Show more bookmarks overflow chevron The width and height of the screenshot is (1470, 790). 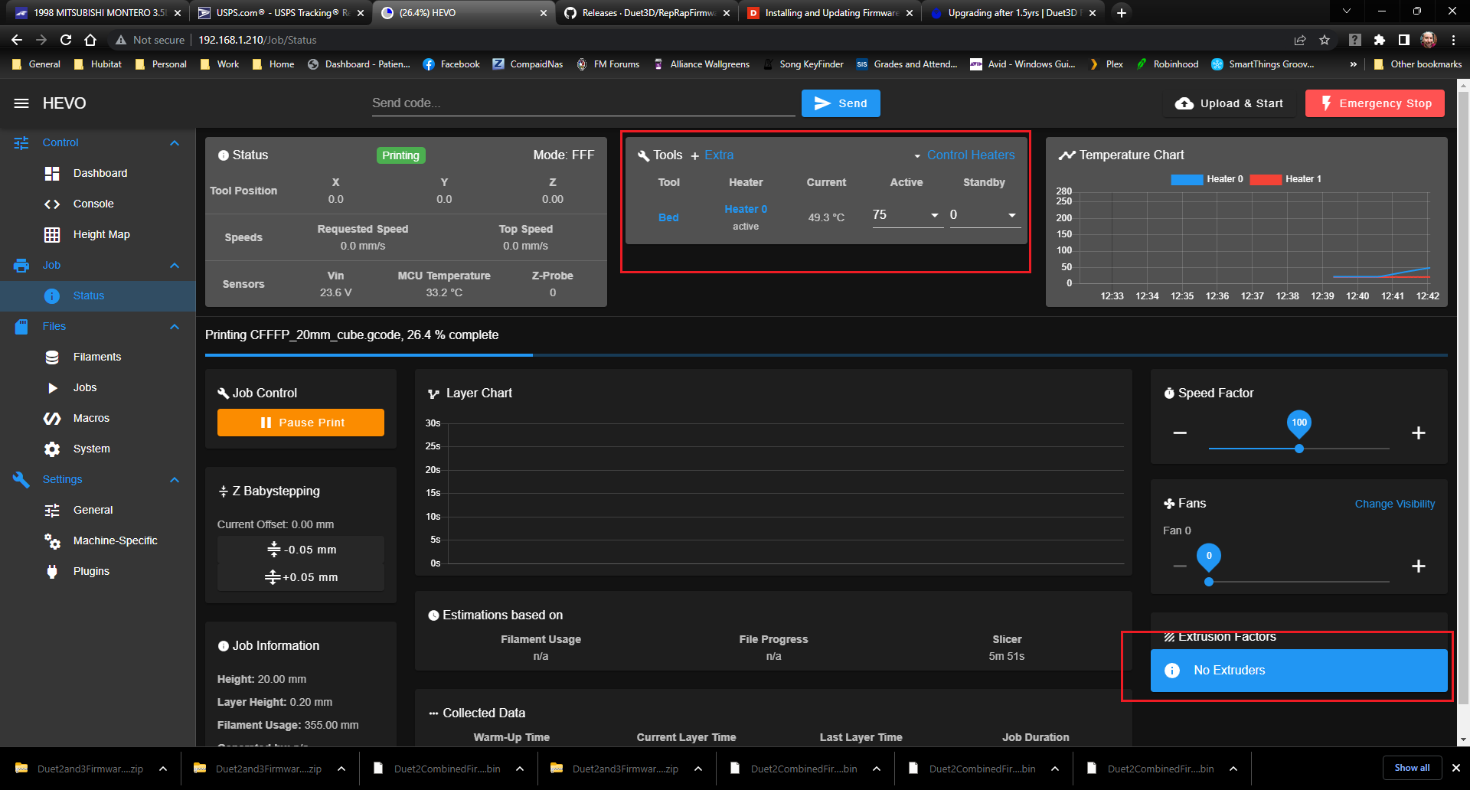[1354, 64]
